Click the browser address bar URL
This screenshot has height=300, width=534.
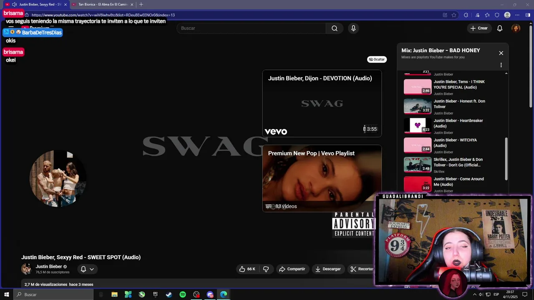click(x=103, y=15)
